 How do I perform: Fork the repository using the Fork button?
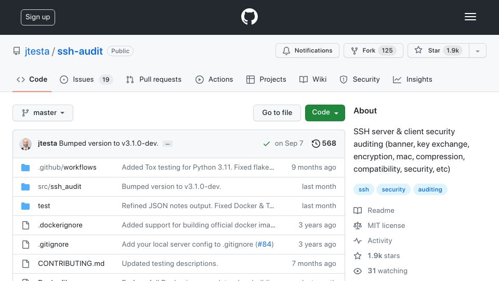[x=373, y=50]
